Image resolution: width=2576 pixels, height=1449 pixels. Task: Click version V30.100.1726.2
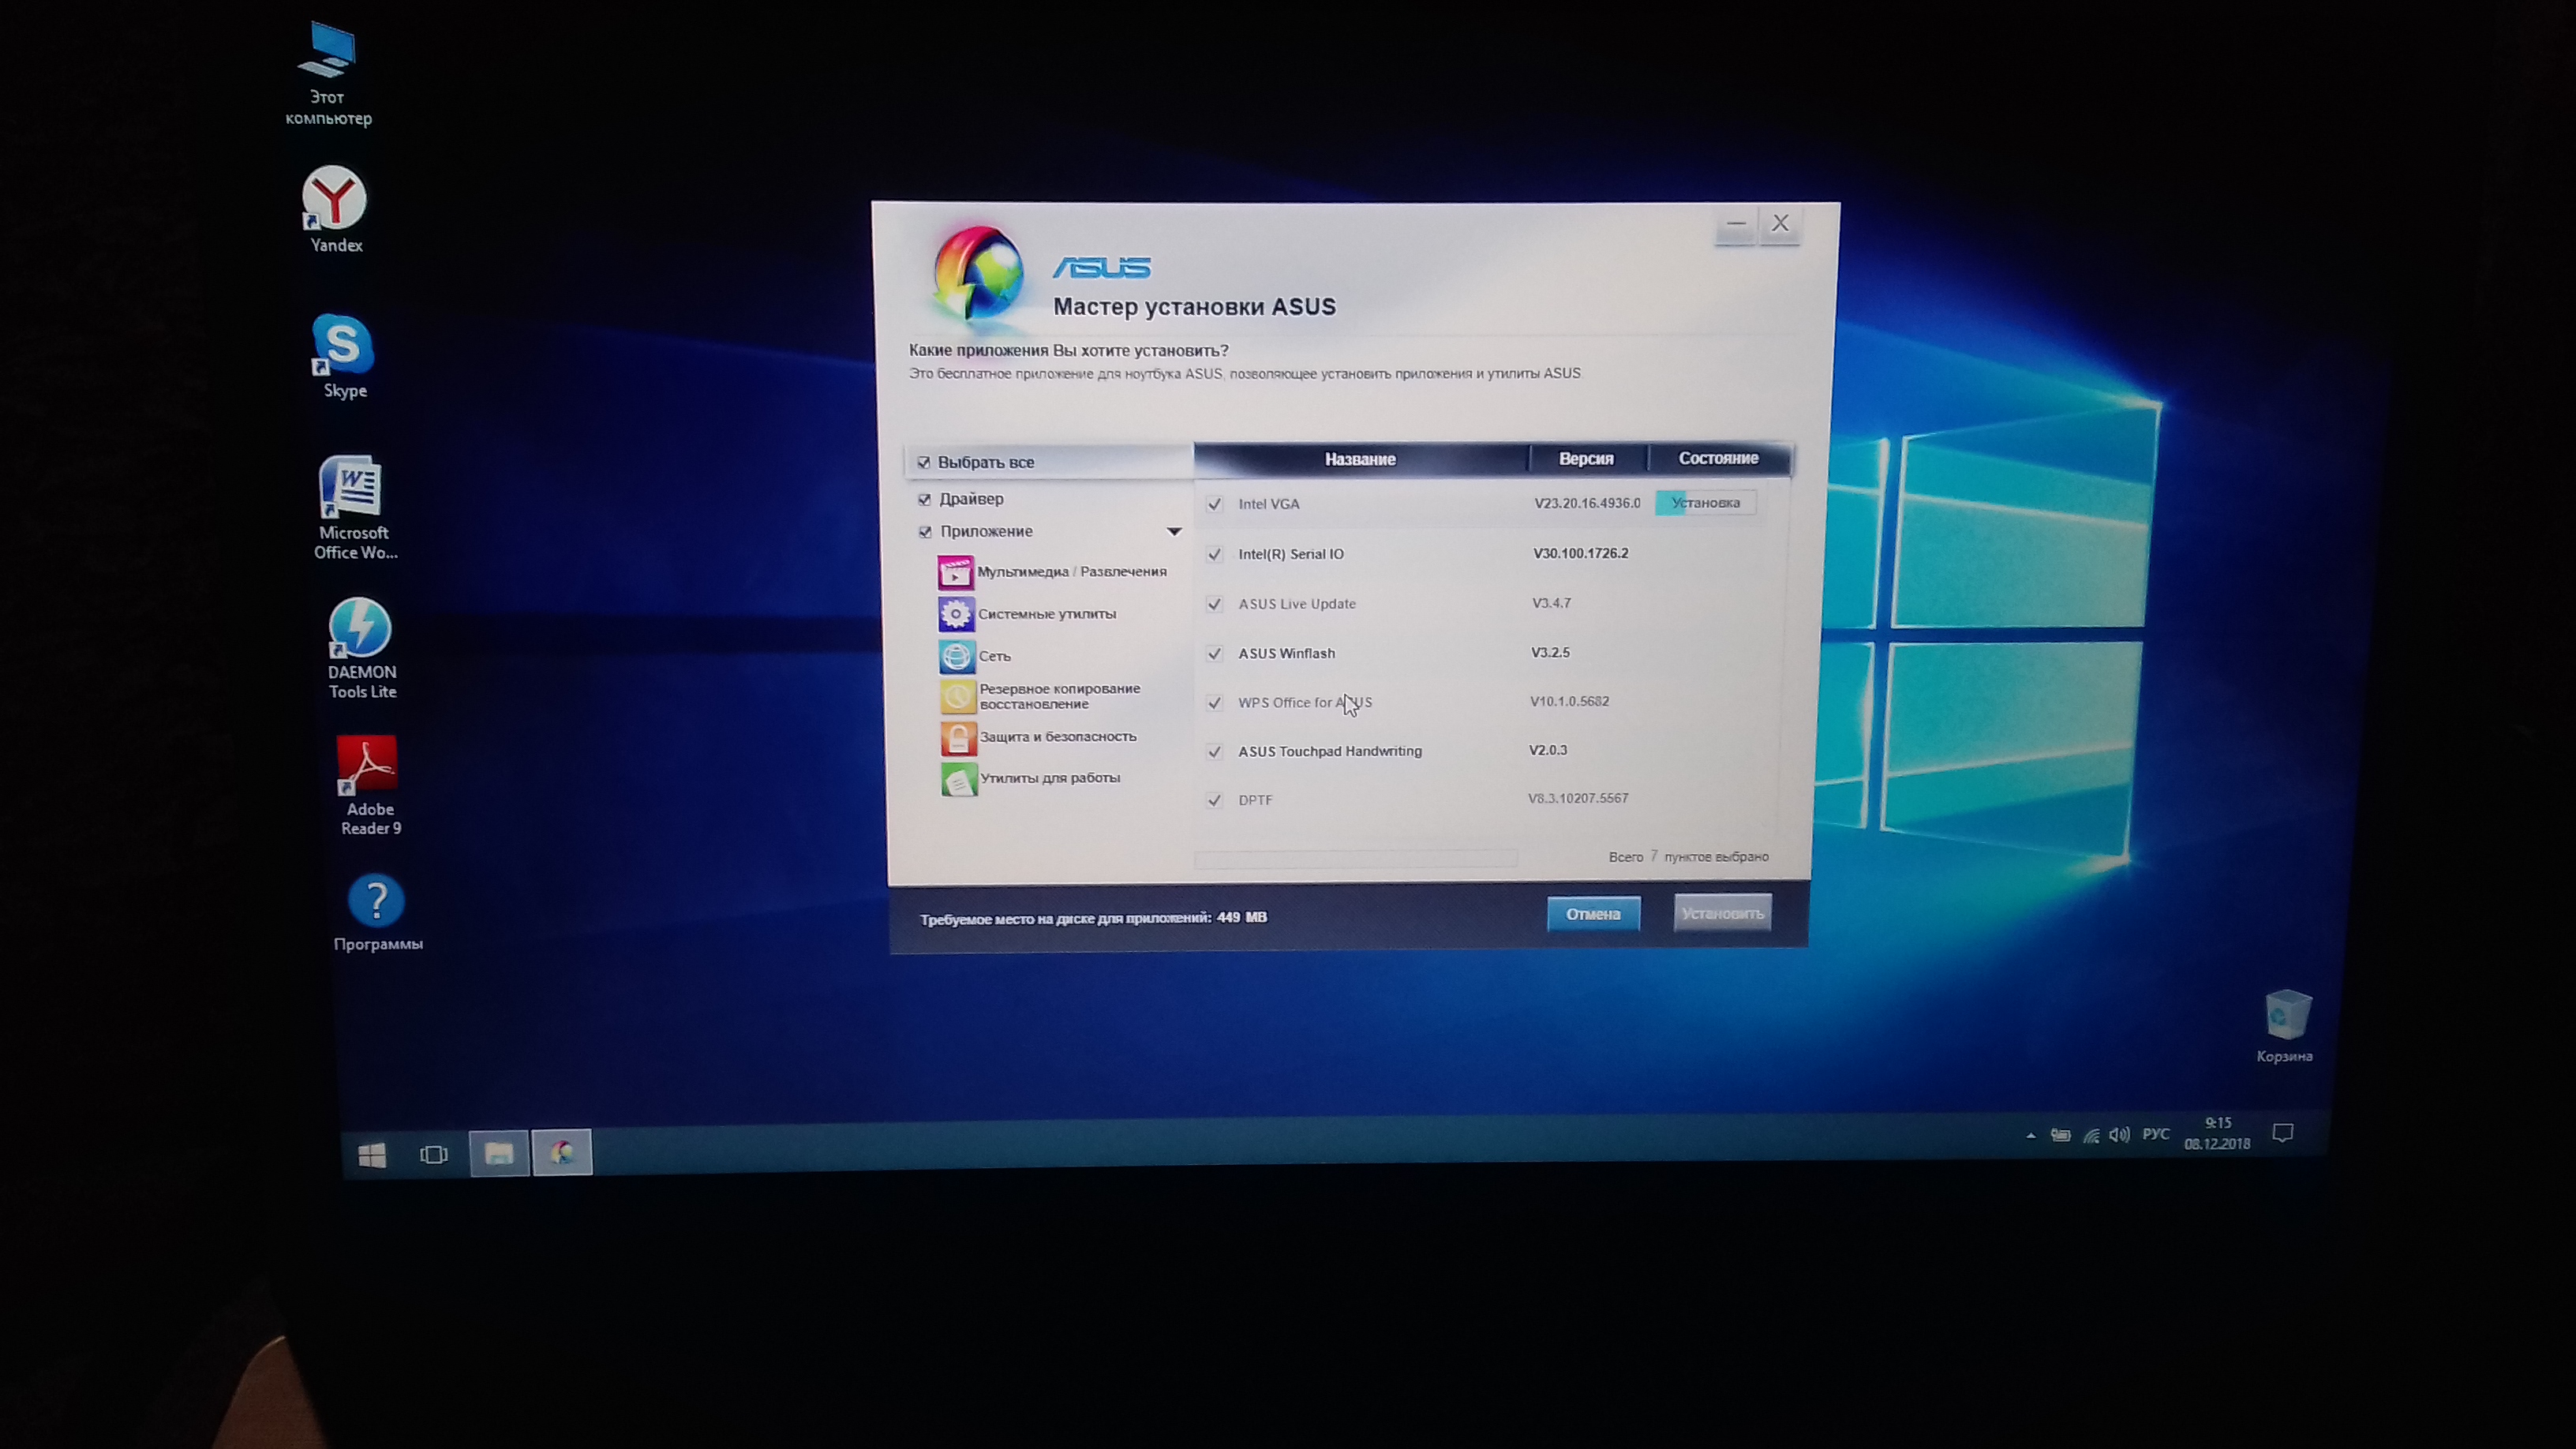pos(1580,553)
